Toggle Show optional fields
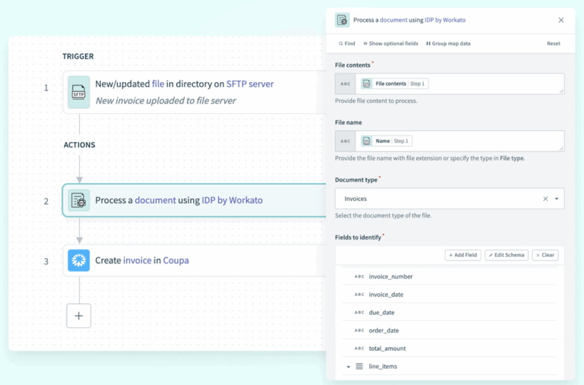This screenshot has height=385, width=584. pyautogui.click(x=391, y=43)
